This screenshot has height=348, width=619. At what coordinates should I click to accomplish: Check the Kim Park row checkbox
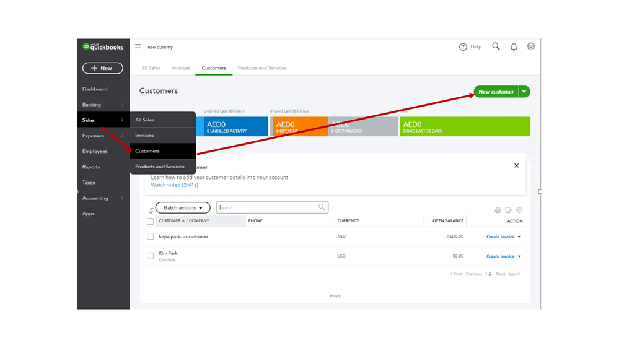point(151,256)
